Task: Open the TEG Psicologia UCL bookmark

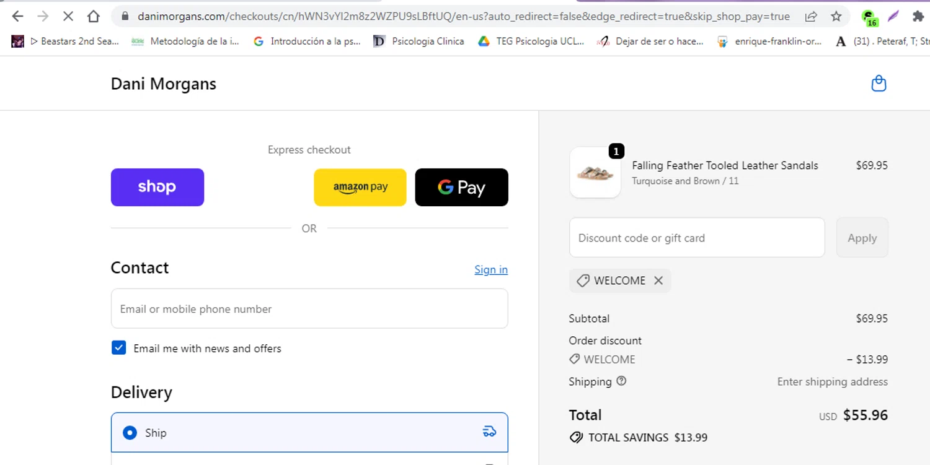Action: click(x=531, y=41)
